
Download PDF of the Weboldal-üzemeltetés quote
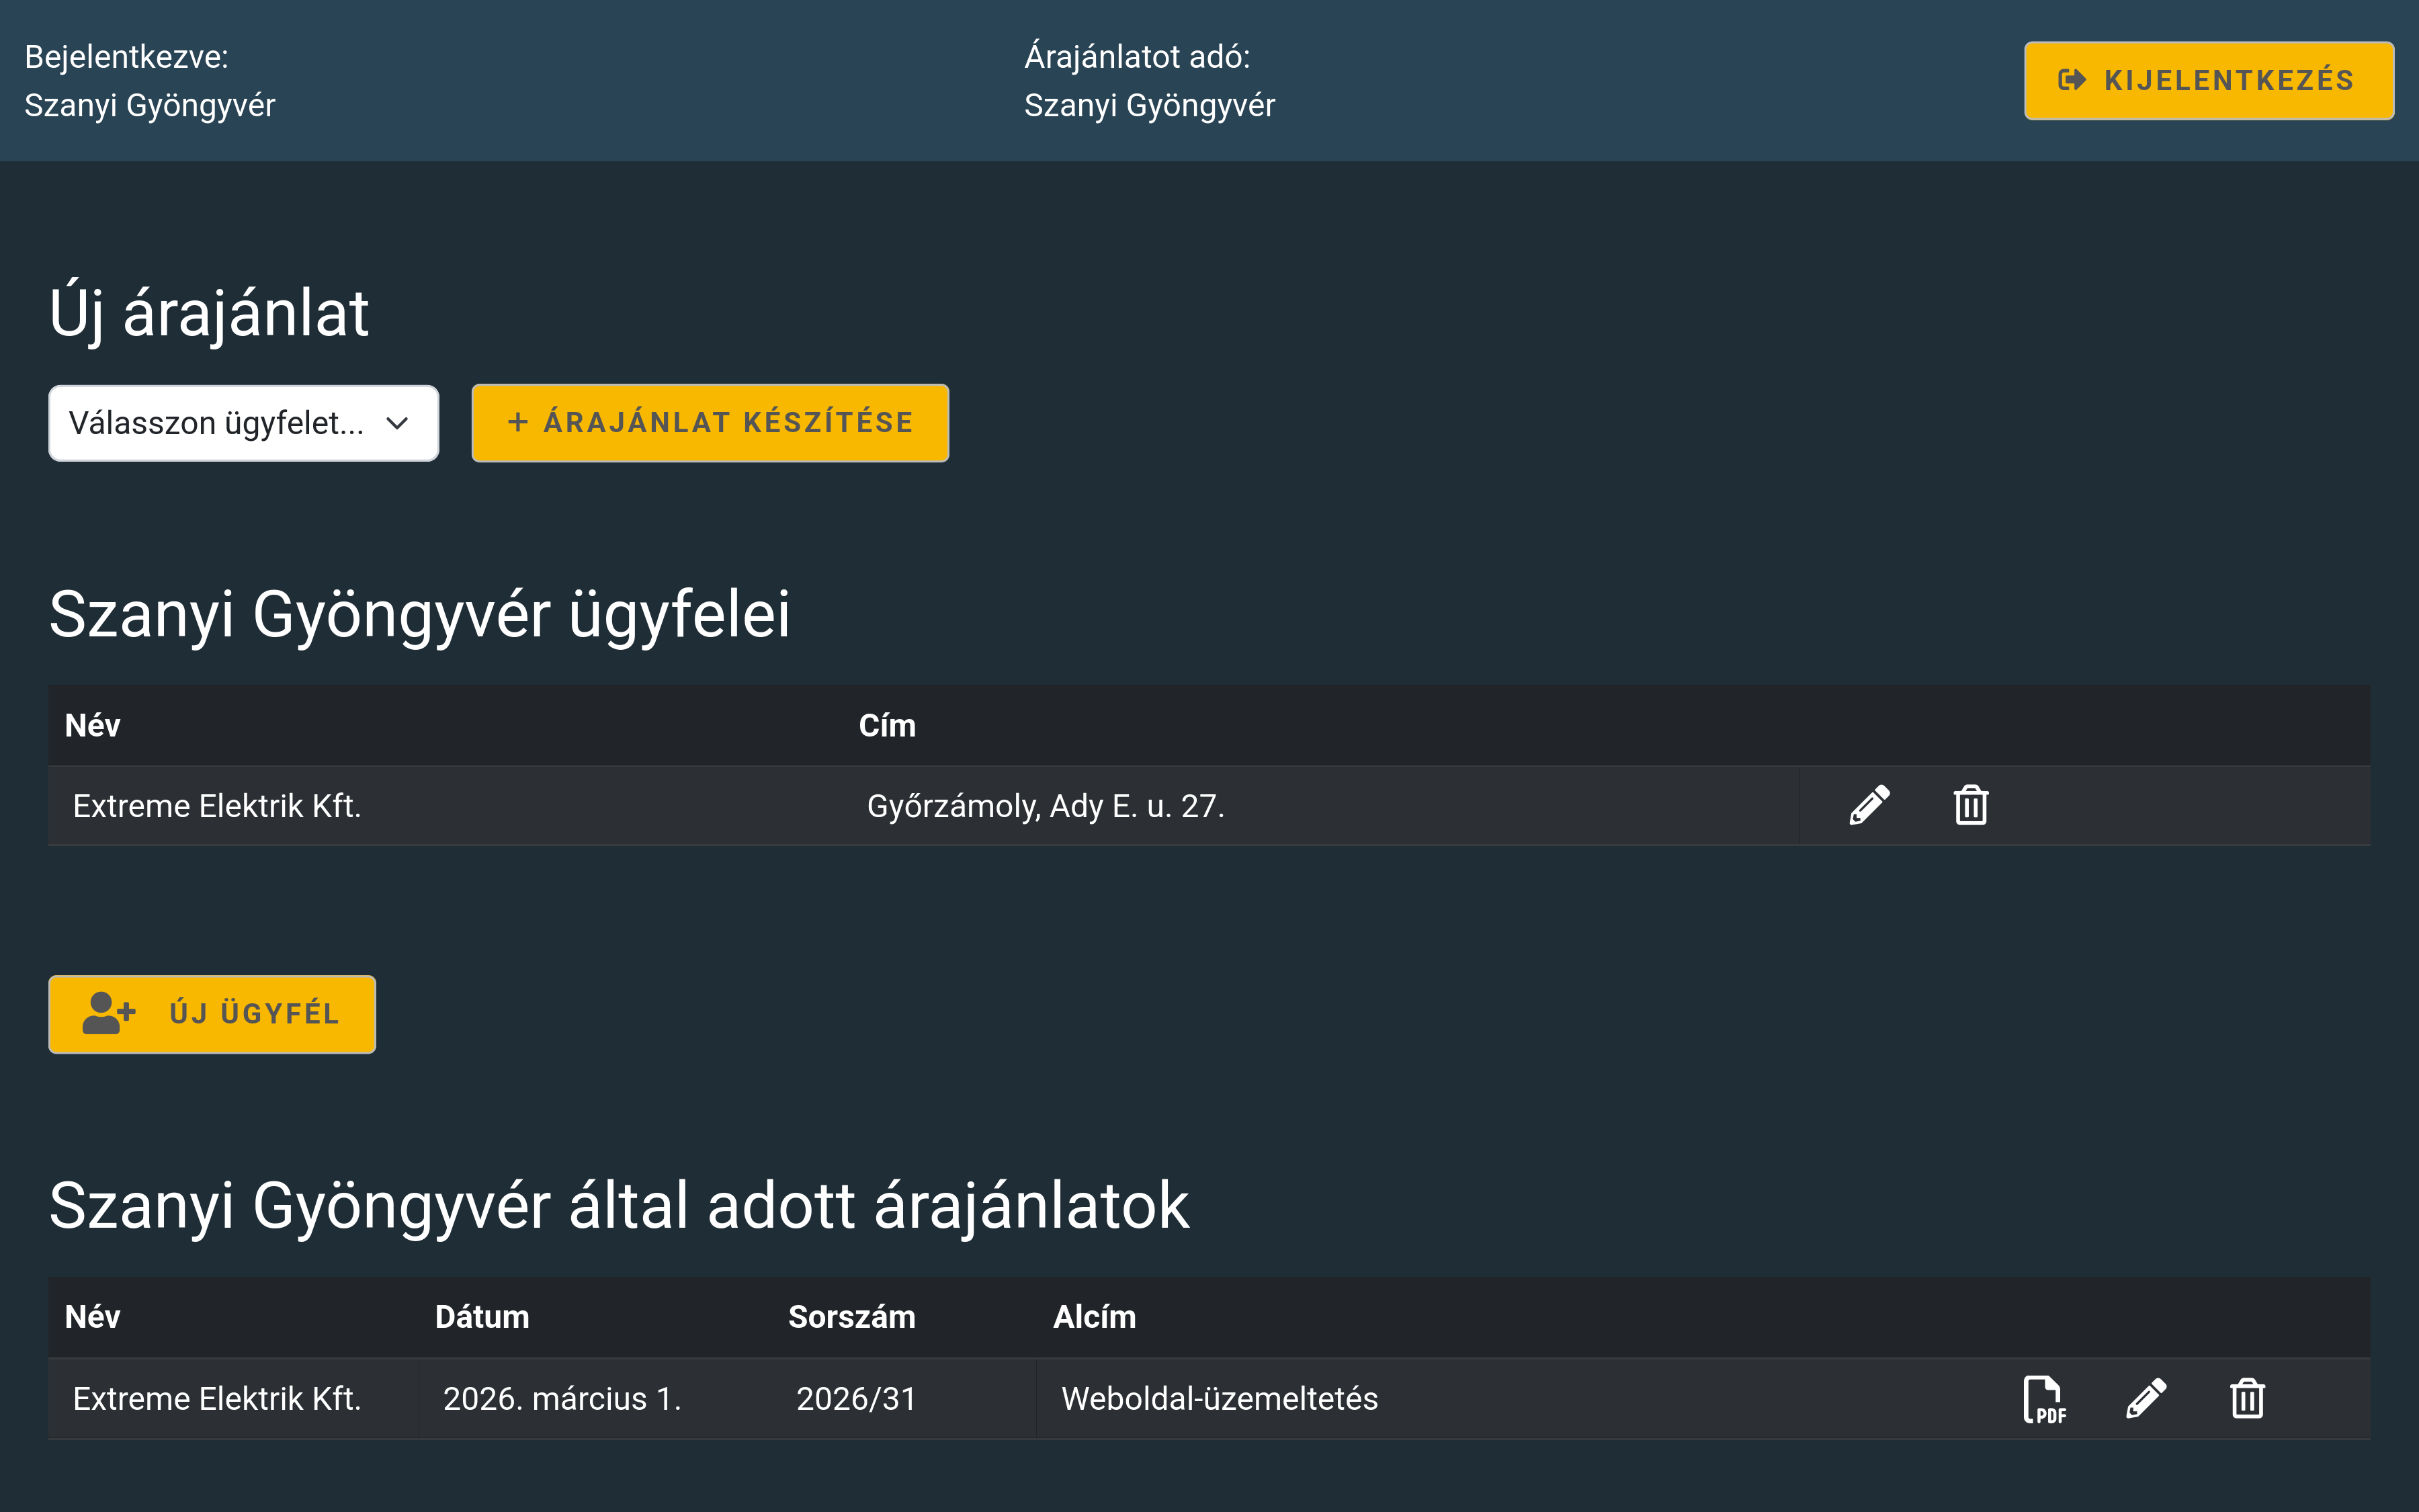tap(2043, 1398)
